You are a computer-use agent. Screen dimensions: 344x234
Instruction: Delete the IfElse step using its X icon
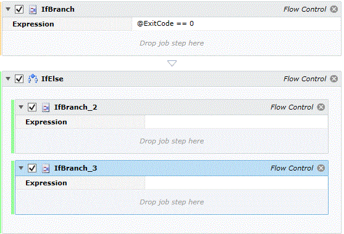[334, 79]
